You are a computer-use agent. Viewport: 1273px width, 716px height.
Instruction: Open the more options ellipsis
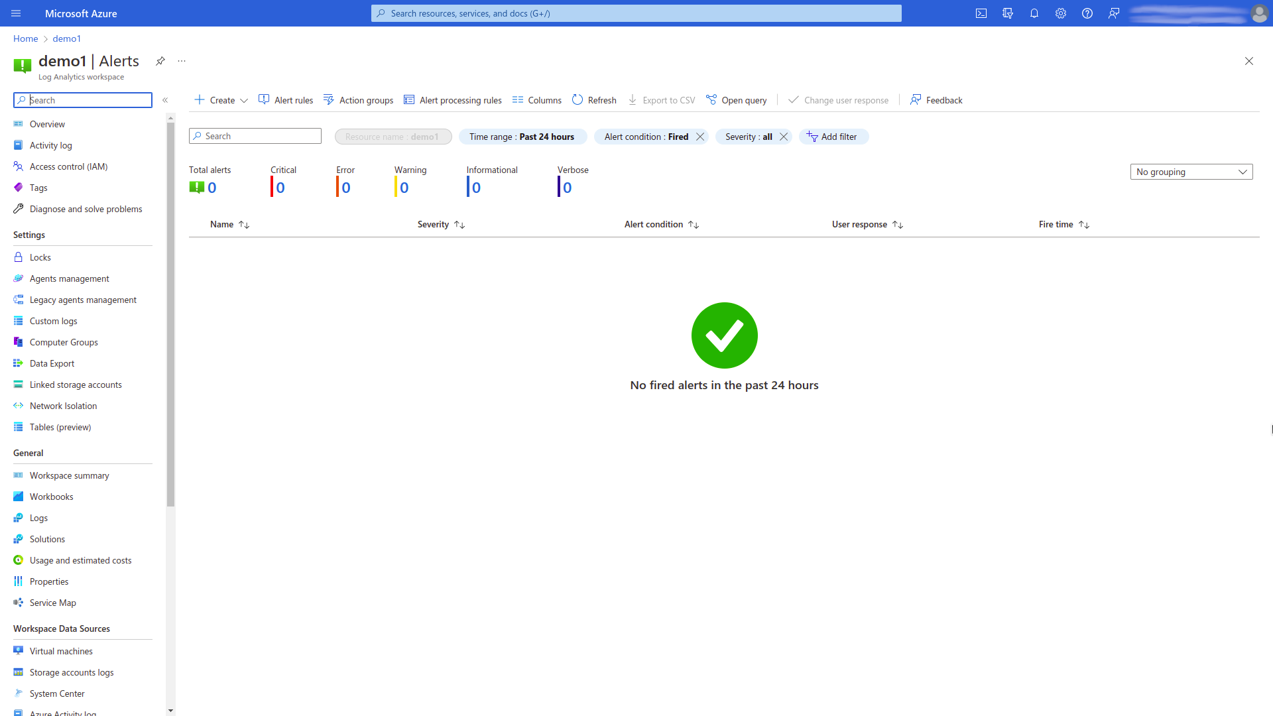tap(182, 61)
